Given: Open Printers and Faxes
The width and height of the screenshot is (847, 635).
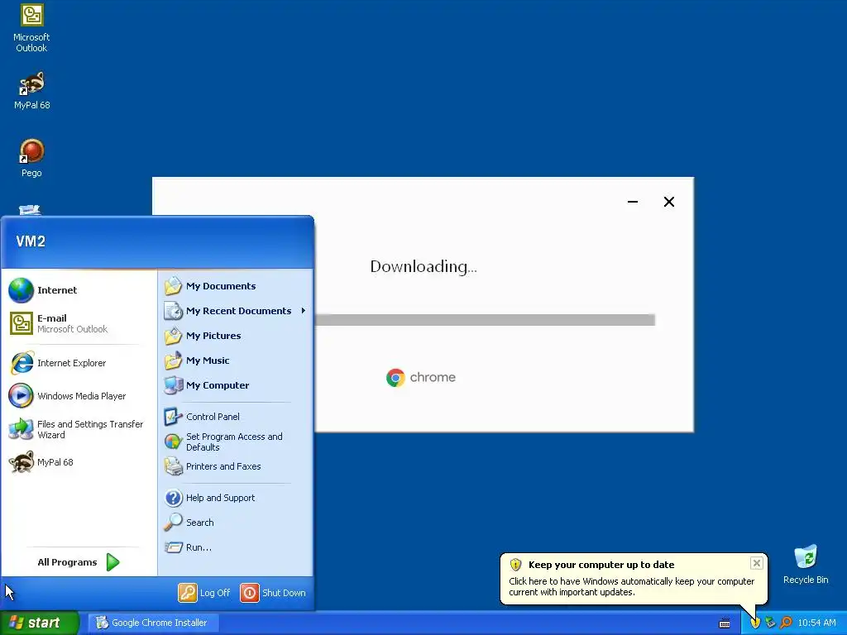Looking at the screenshot, I should (x=235, y=466).
